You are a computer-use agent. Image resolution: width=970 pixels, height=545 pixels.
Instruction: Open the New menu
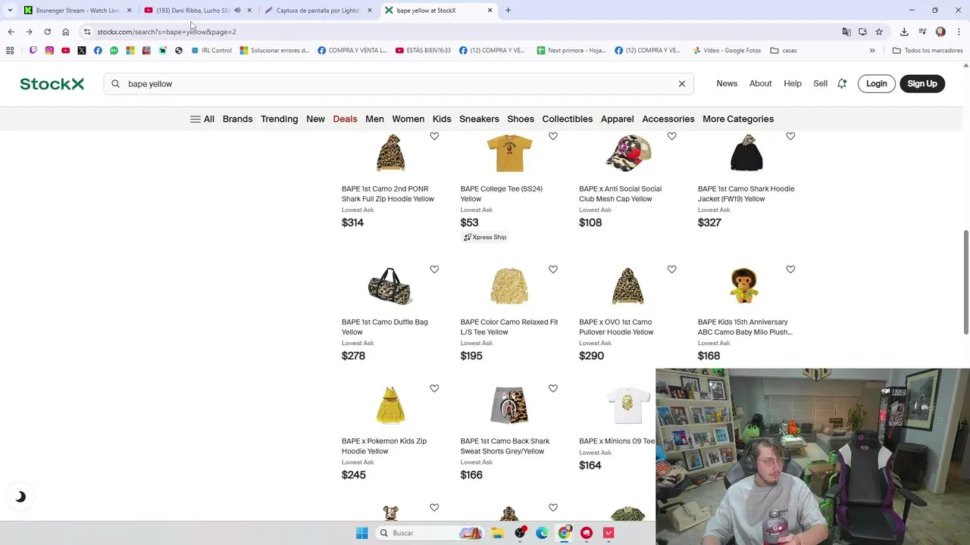pyautogui.click(x=315, y=119)
